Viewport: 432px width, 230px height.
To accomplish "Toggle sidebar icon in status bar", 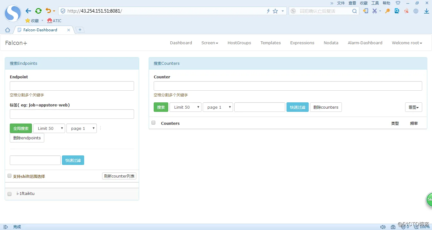I will point(6,227).
